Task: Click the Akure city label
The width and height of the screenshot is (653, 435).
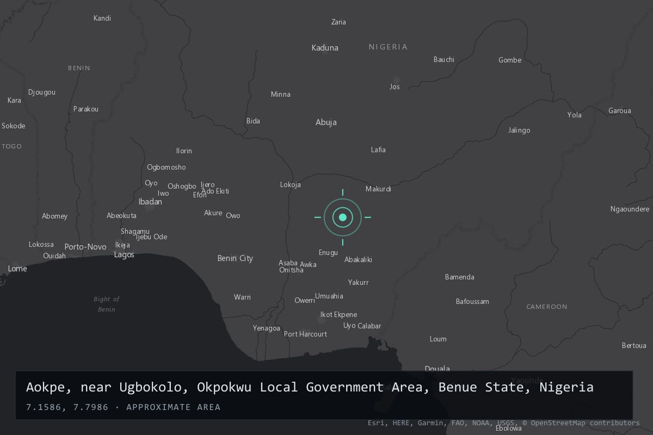Action: [x=213, y=213]
